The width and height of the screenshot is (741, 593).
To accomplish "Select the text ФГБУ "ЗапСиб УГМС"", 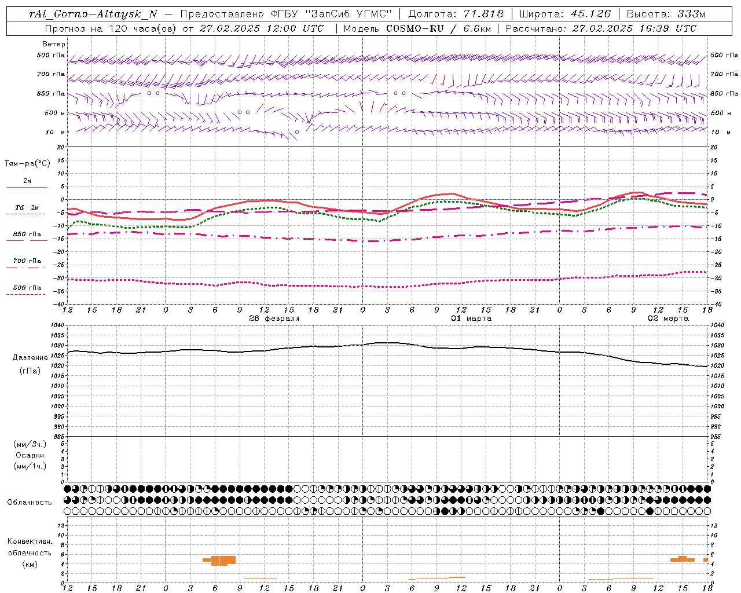I will point(332,14).
